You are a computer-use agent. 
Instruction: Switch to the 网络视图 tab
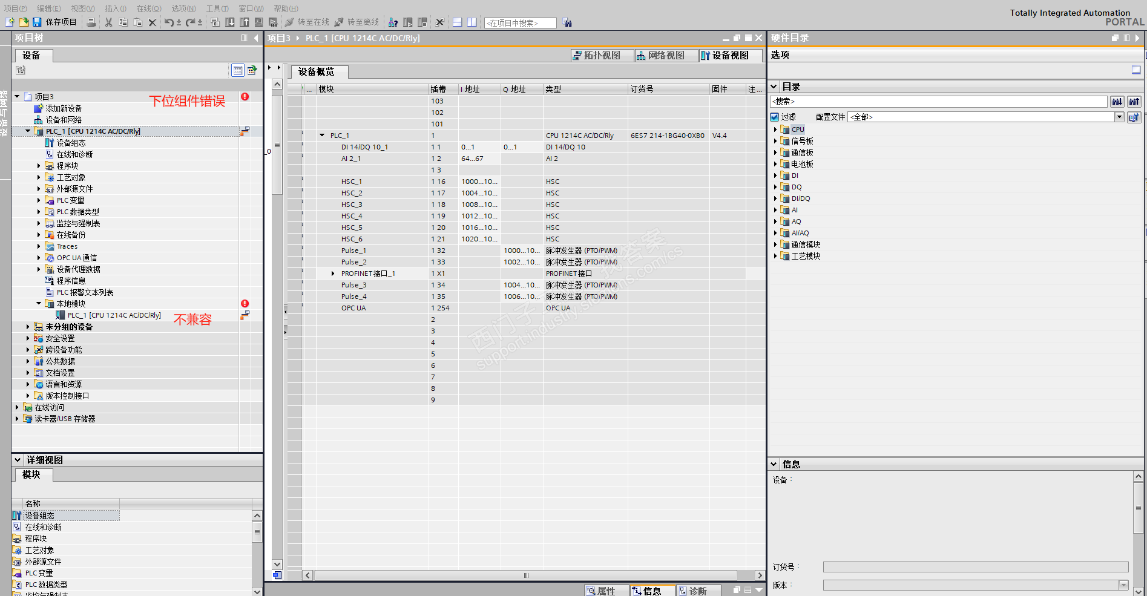click(x=666, y=56)
